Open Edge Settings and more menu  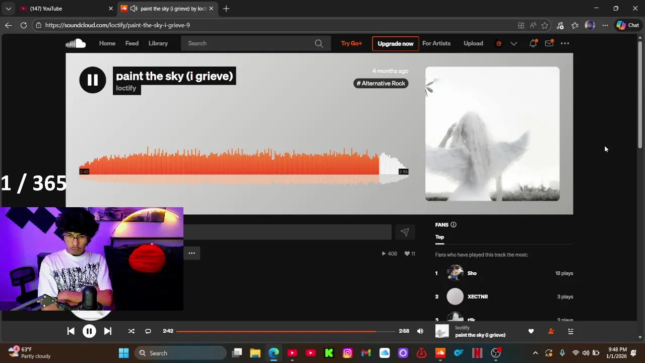pyautogui.click(x=605, y=25)
